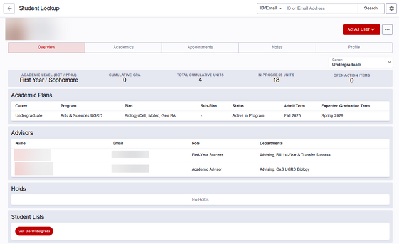Viewport: 399px width, 244px height.
Task: Click the Arts & Sciences UGRD program cell
Action: point(82,116)
